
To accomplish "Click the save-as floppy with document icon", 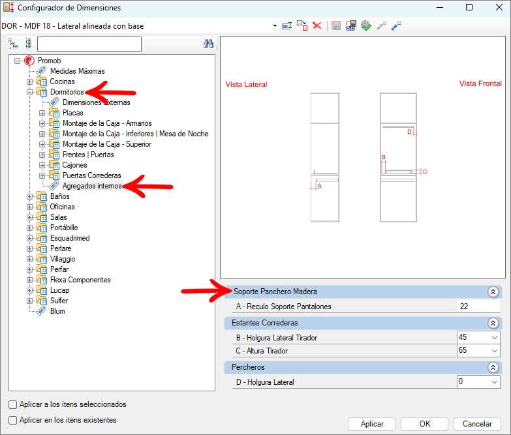I will pyautogui.click(x=351, y=25).
